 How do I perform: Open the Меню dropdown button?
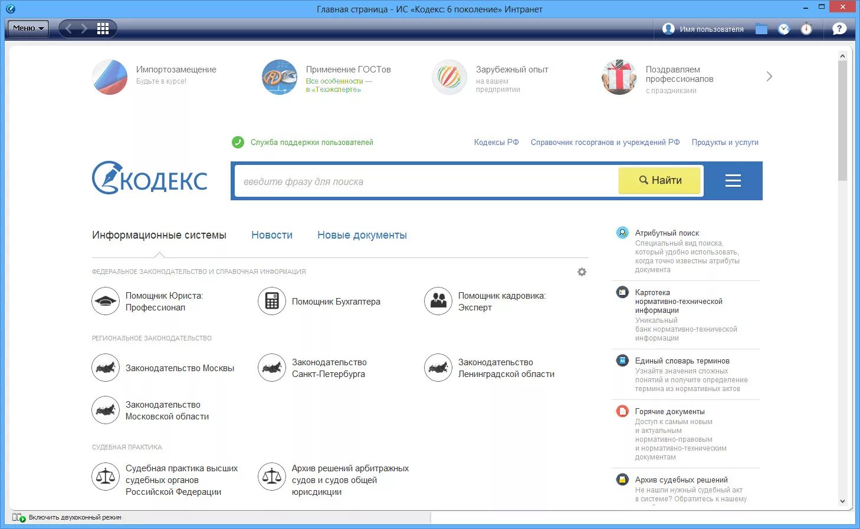28,28
